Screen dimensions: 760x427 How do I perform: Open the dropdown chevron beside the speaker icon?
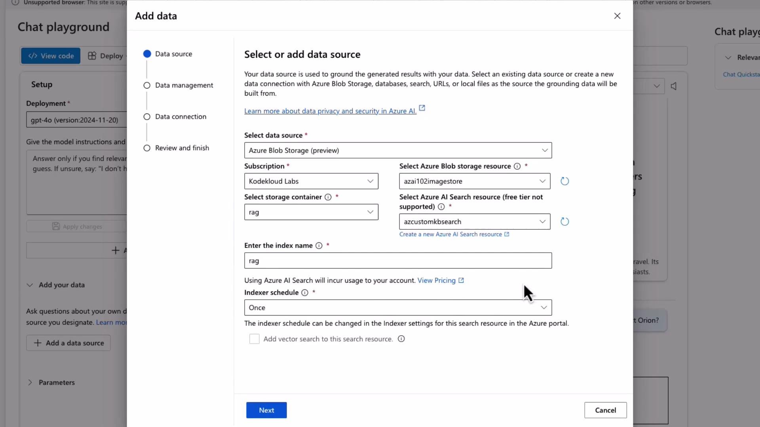point(656,86)
